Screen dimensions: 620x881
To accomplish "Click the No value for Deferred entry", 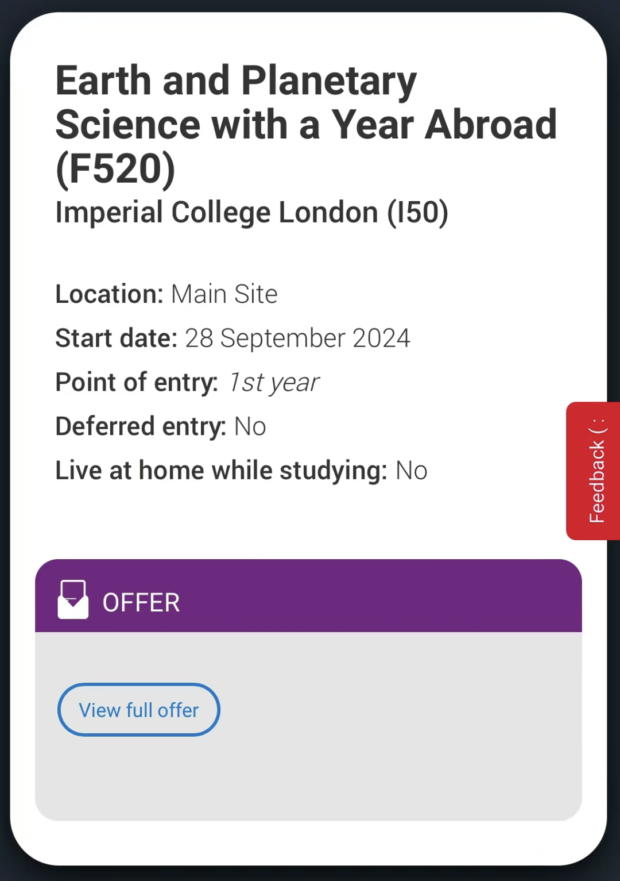I will (x=250, y=426).
